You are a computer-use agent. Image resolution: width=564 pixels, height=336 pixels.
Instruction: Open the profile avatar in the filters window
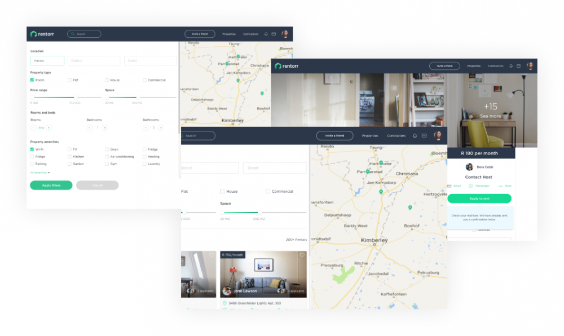point(285,34)
